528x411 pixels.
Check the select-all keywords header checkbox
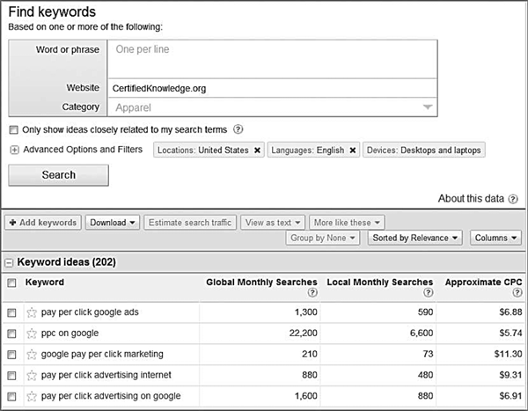point(11,283)
